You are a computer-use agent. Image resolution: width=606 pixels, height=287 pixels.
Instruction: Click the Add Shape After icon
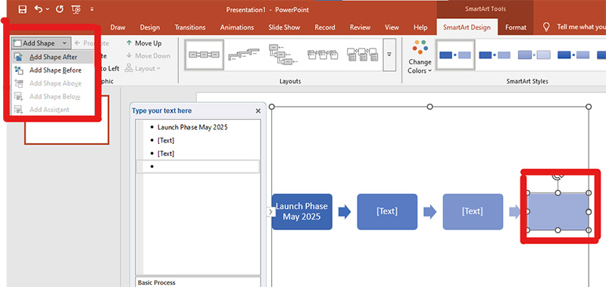[x=18, y=57]
